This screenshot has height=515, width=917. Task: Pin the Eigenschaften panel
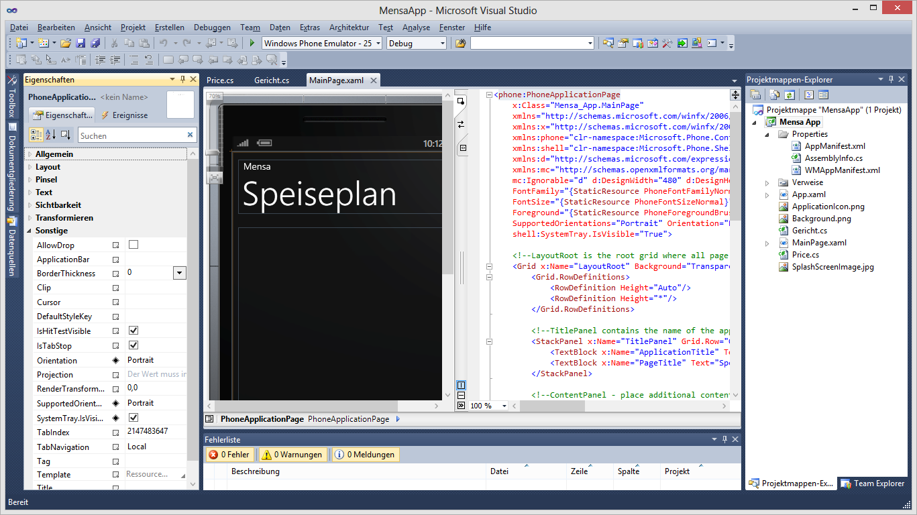182,79
